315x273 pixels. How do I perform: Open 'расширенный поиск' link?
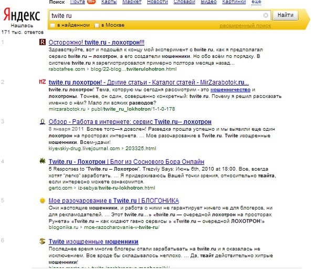point(245,26)
